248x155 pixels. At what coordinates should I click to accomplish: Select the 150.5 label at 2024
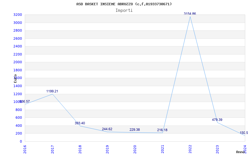pyautogui.click(x=244, y=133)
